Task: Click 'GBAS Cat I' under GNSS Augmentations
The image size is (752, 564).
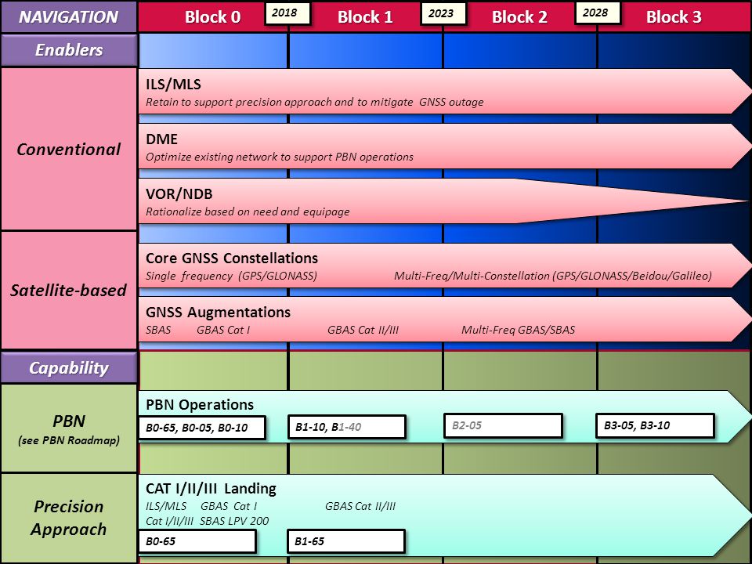Action: 223,330
